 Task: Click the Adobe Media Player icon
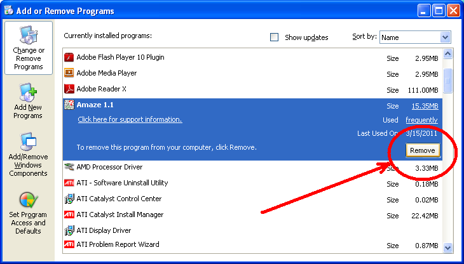point(69,72)
